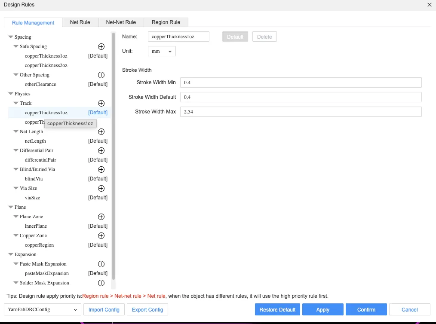This screenshot has width=436, height=324.
Task: Click the Stroke Width Max input field
Action: click(301, 112)
